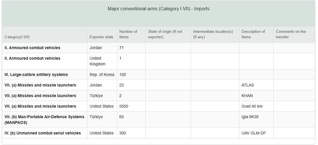
Task: Click the Grad 40 km description
Action: (x=252, y=106)
